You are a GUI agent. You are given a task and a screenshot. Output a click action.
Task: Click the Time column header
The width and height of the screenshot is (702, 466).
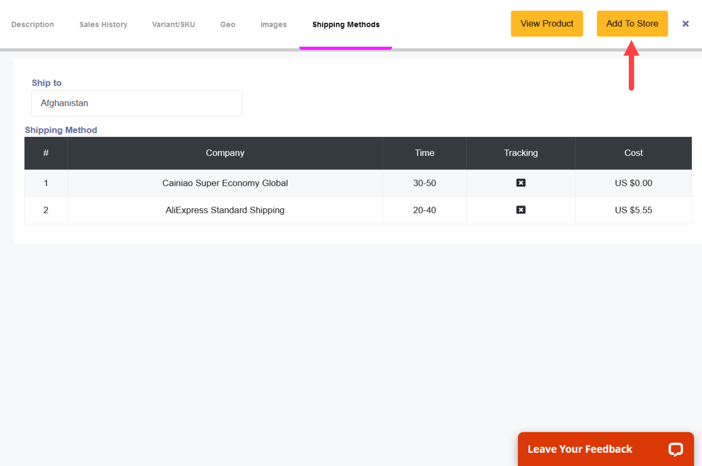424,153
